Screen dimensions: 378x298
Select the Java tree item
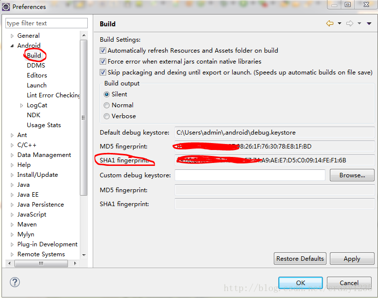pyautogui.click(x=23, y=185)
